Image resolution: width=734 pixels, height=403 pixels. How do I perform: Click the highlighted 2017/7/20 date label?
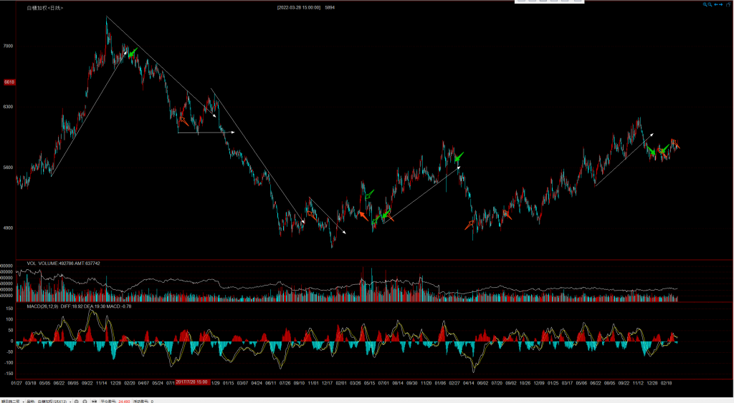(192, 382)
